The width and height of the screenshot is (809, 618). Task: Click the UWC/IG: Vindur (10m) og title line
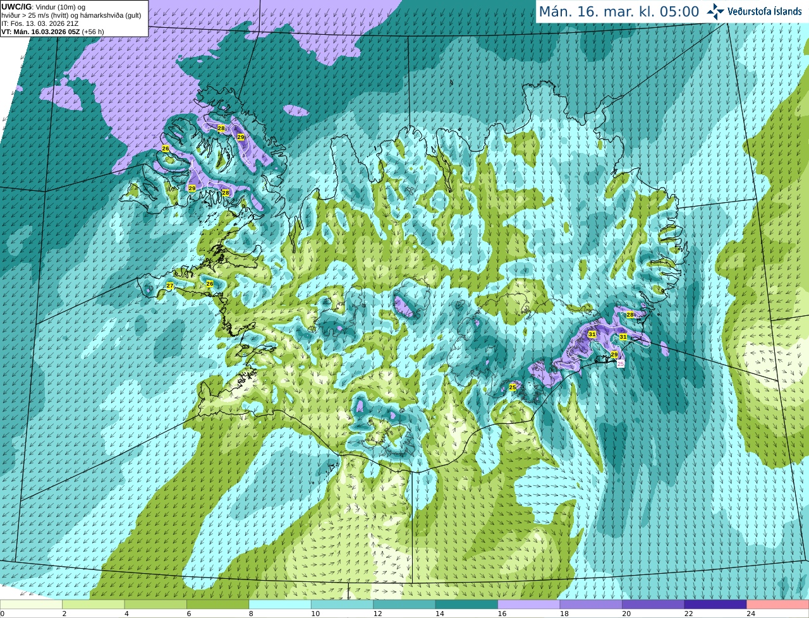[44, 7]
